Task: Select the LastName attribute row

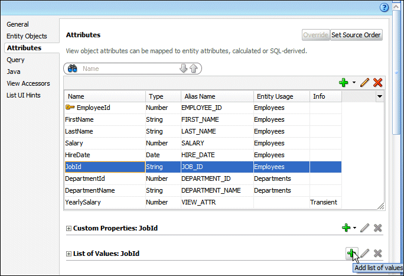Action: (203, 131)
